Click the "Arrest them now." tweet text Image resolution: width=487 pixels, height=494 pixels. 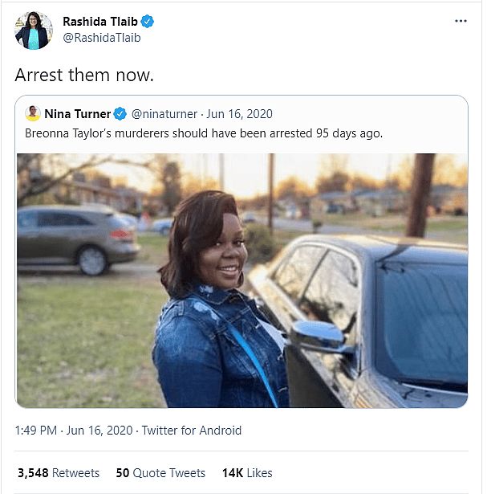(x=84, y=75)
